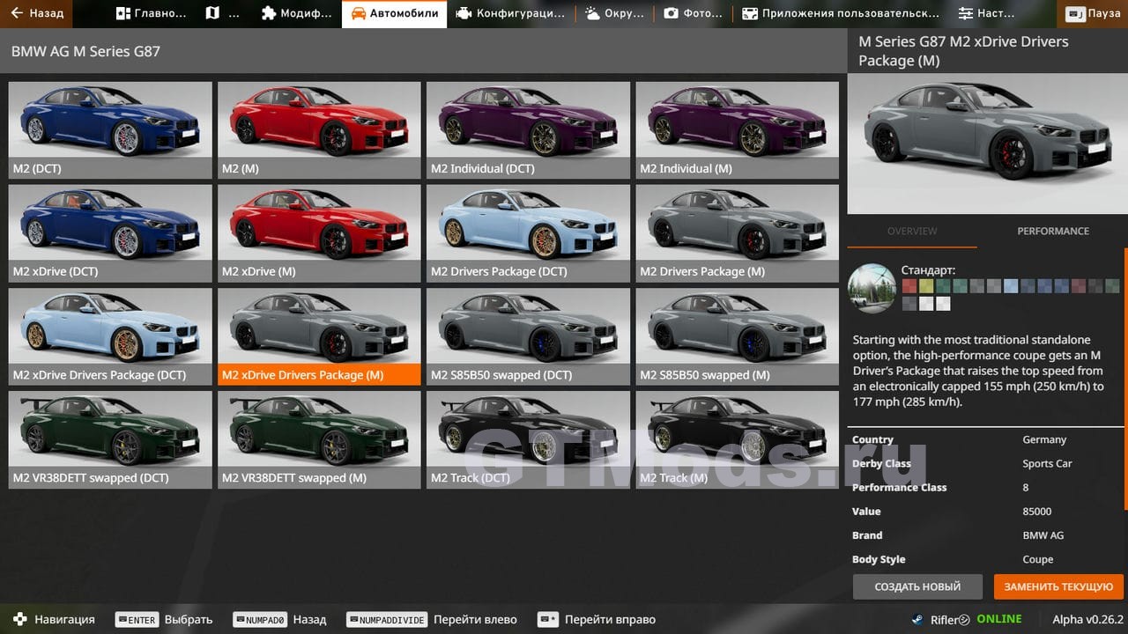The image size is (1128, 634).
Task: Choose M2 S85B50 swapped (M)
Action: [737, 337]
